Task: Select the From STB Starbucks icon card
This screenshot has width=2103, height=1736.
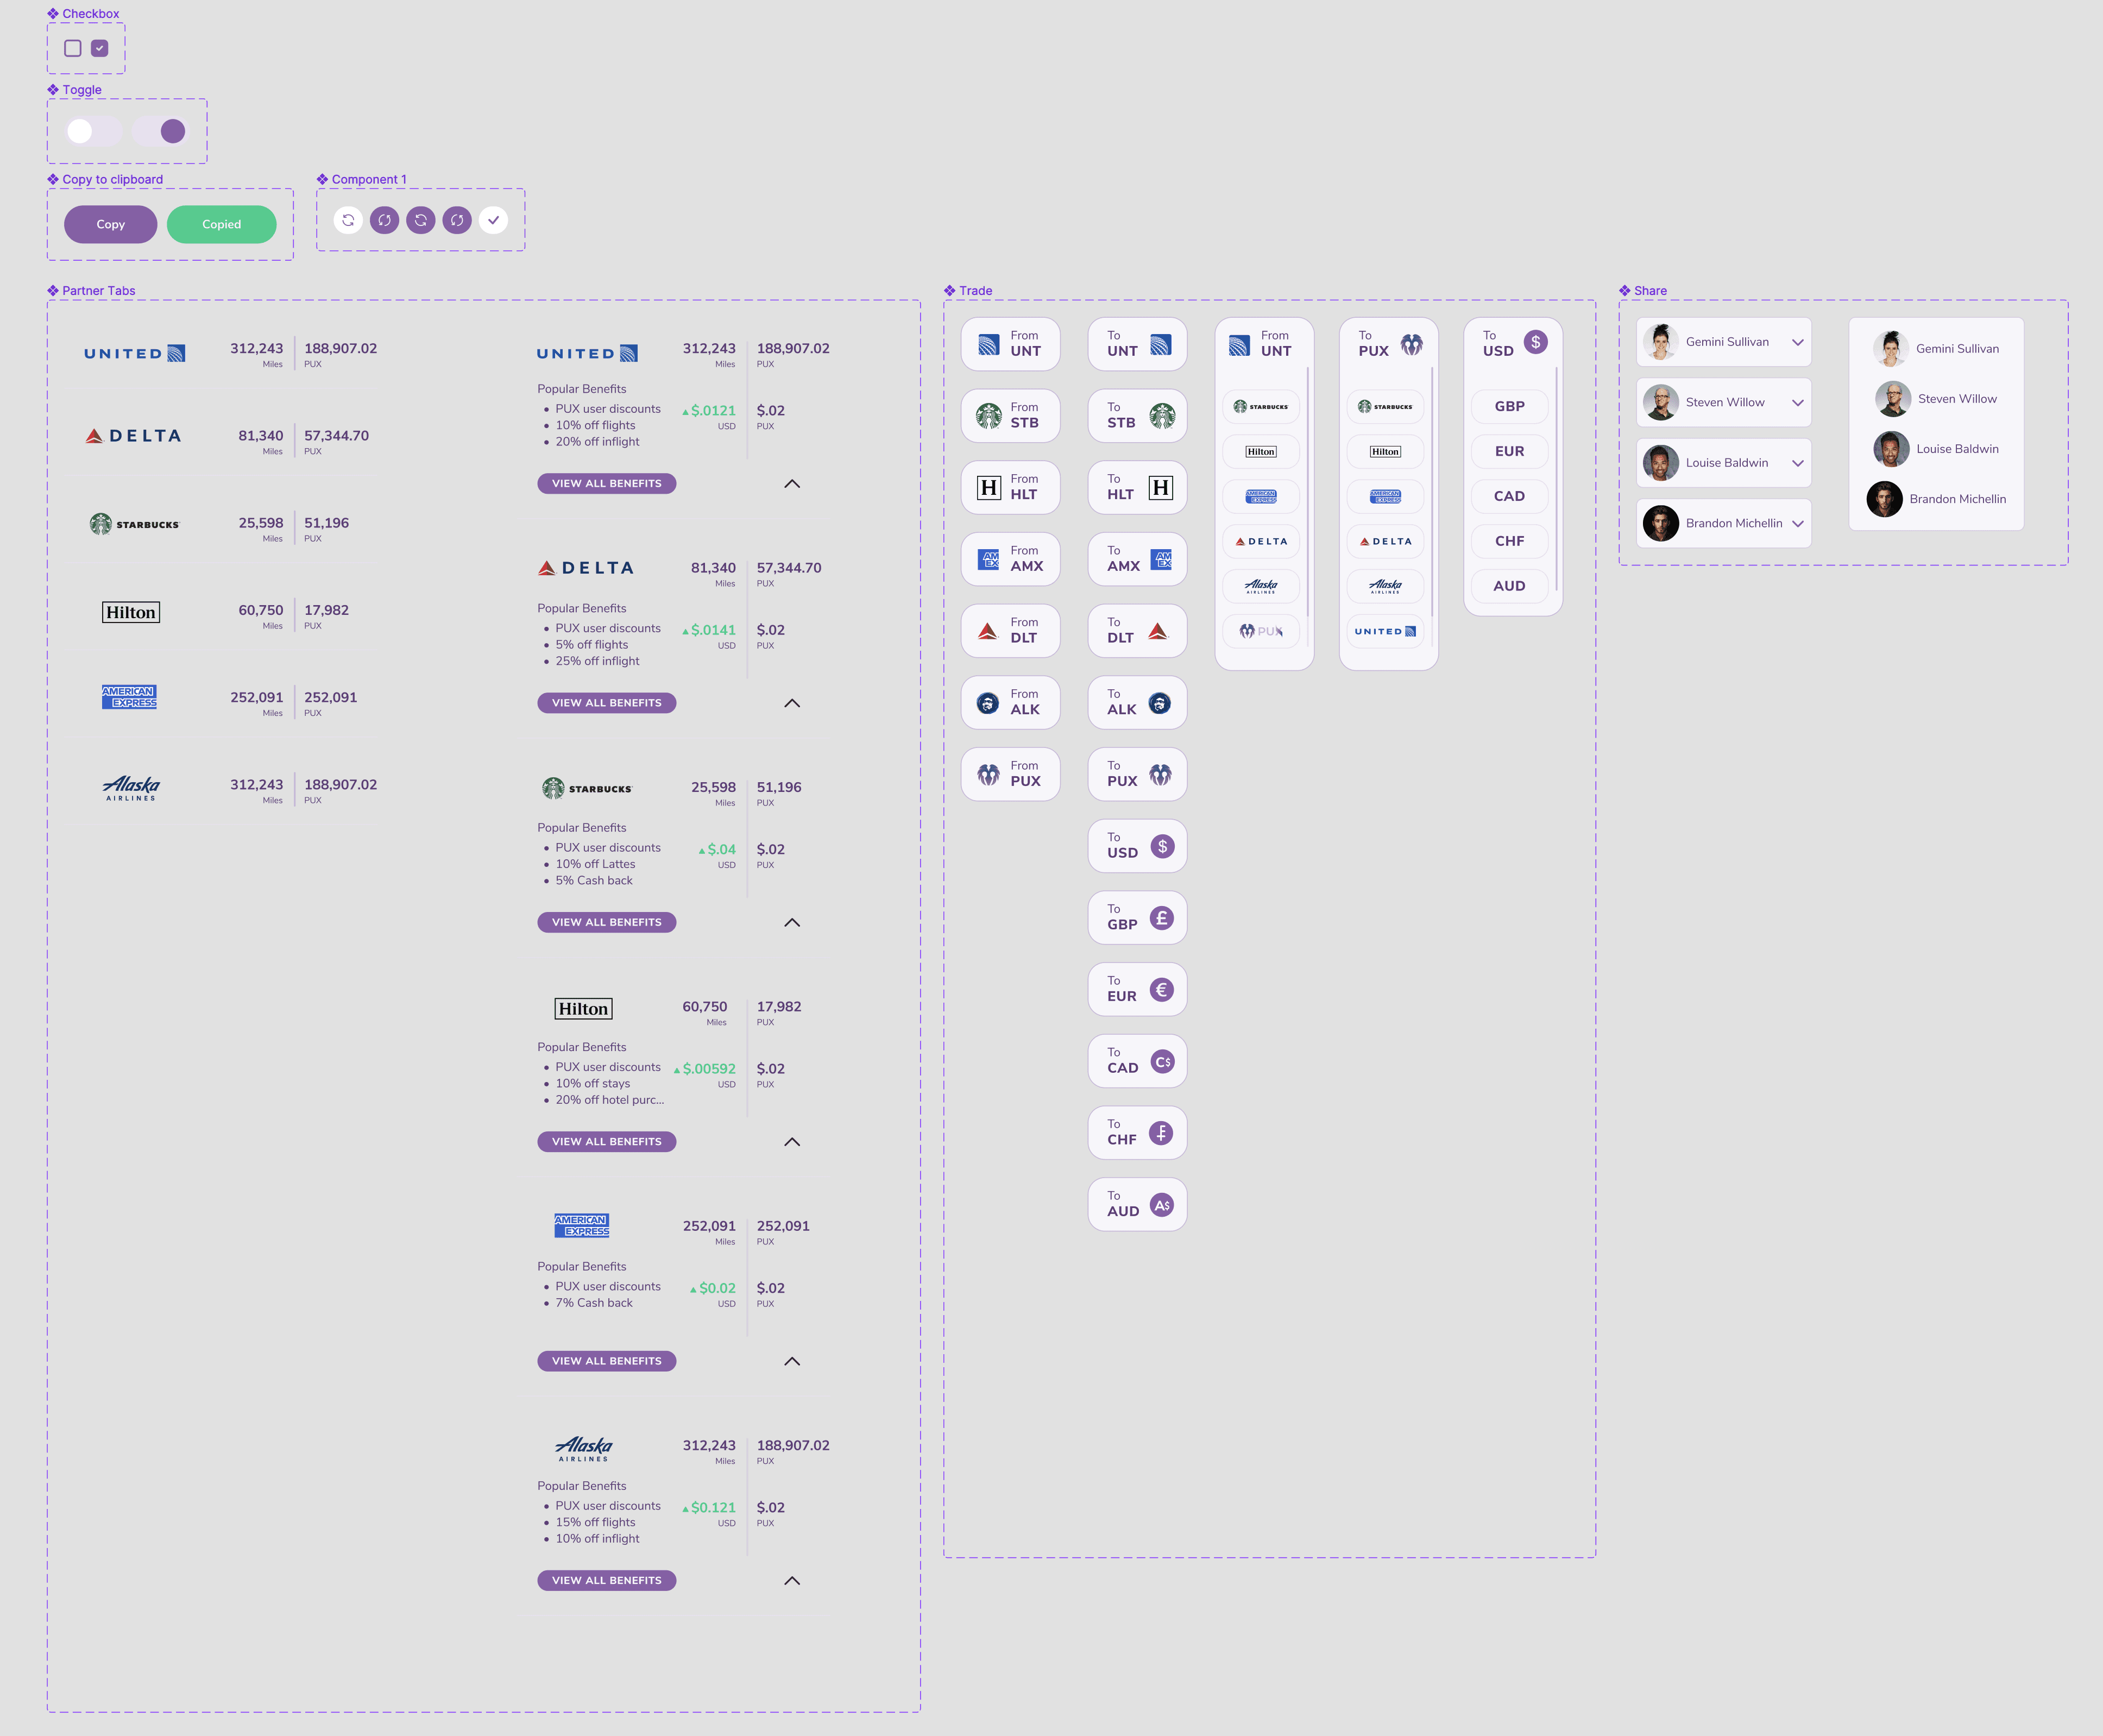Action: (x=1010, y=415)
